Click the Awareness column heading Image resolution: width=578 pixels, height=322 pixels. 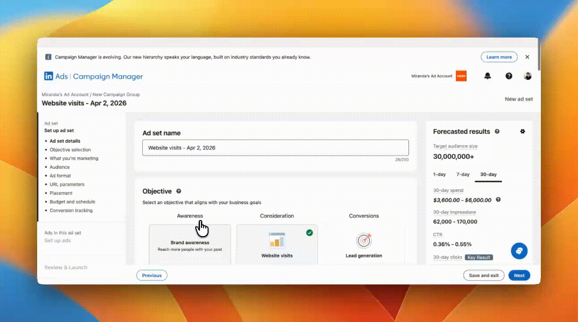tap(190, 216)
